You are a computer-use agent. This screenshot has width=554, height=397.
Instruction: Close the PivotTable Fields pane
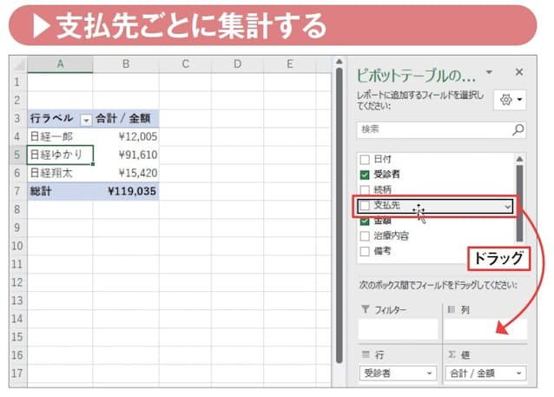point(518,72)
